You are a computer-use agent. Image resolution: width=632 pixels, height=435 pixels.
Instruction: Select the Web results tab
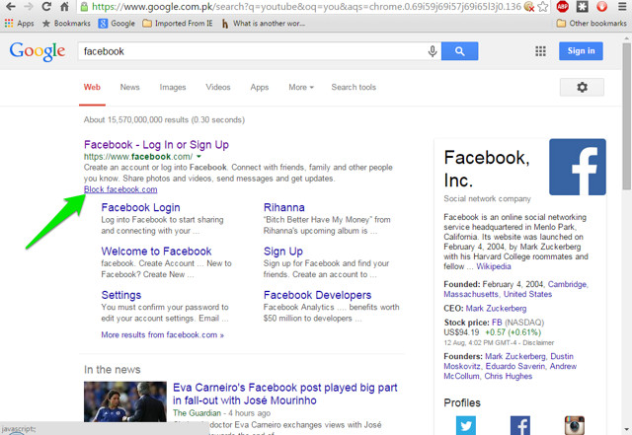tap(92, 87)
